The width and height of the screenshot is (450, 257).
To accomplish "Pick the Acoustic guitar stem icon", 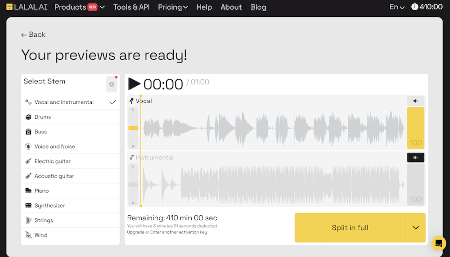I will 28,176.
